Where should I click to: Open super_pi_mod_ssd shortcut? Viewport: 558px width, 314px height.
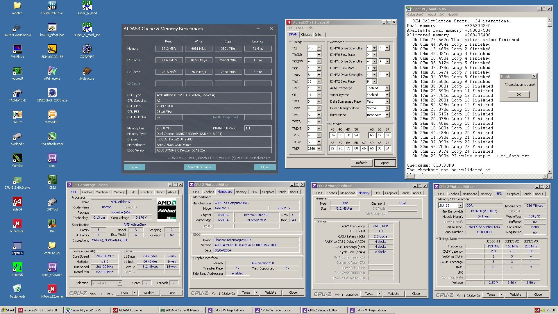(87, 30)
